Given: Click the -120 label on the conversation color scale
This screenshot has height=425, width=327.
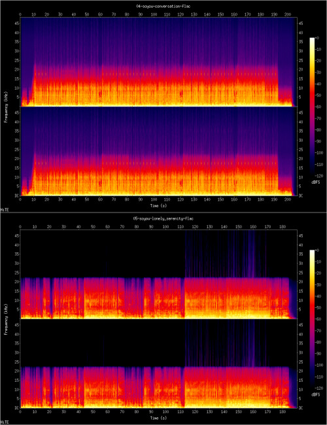Looking at the screenshot, I should [320, 176].
